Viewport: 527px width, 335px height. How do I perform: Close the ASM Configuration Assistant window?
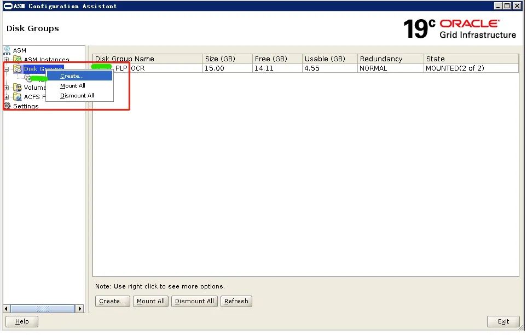517,5
